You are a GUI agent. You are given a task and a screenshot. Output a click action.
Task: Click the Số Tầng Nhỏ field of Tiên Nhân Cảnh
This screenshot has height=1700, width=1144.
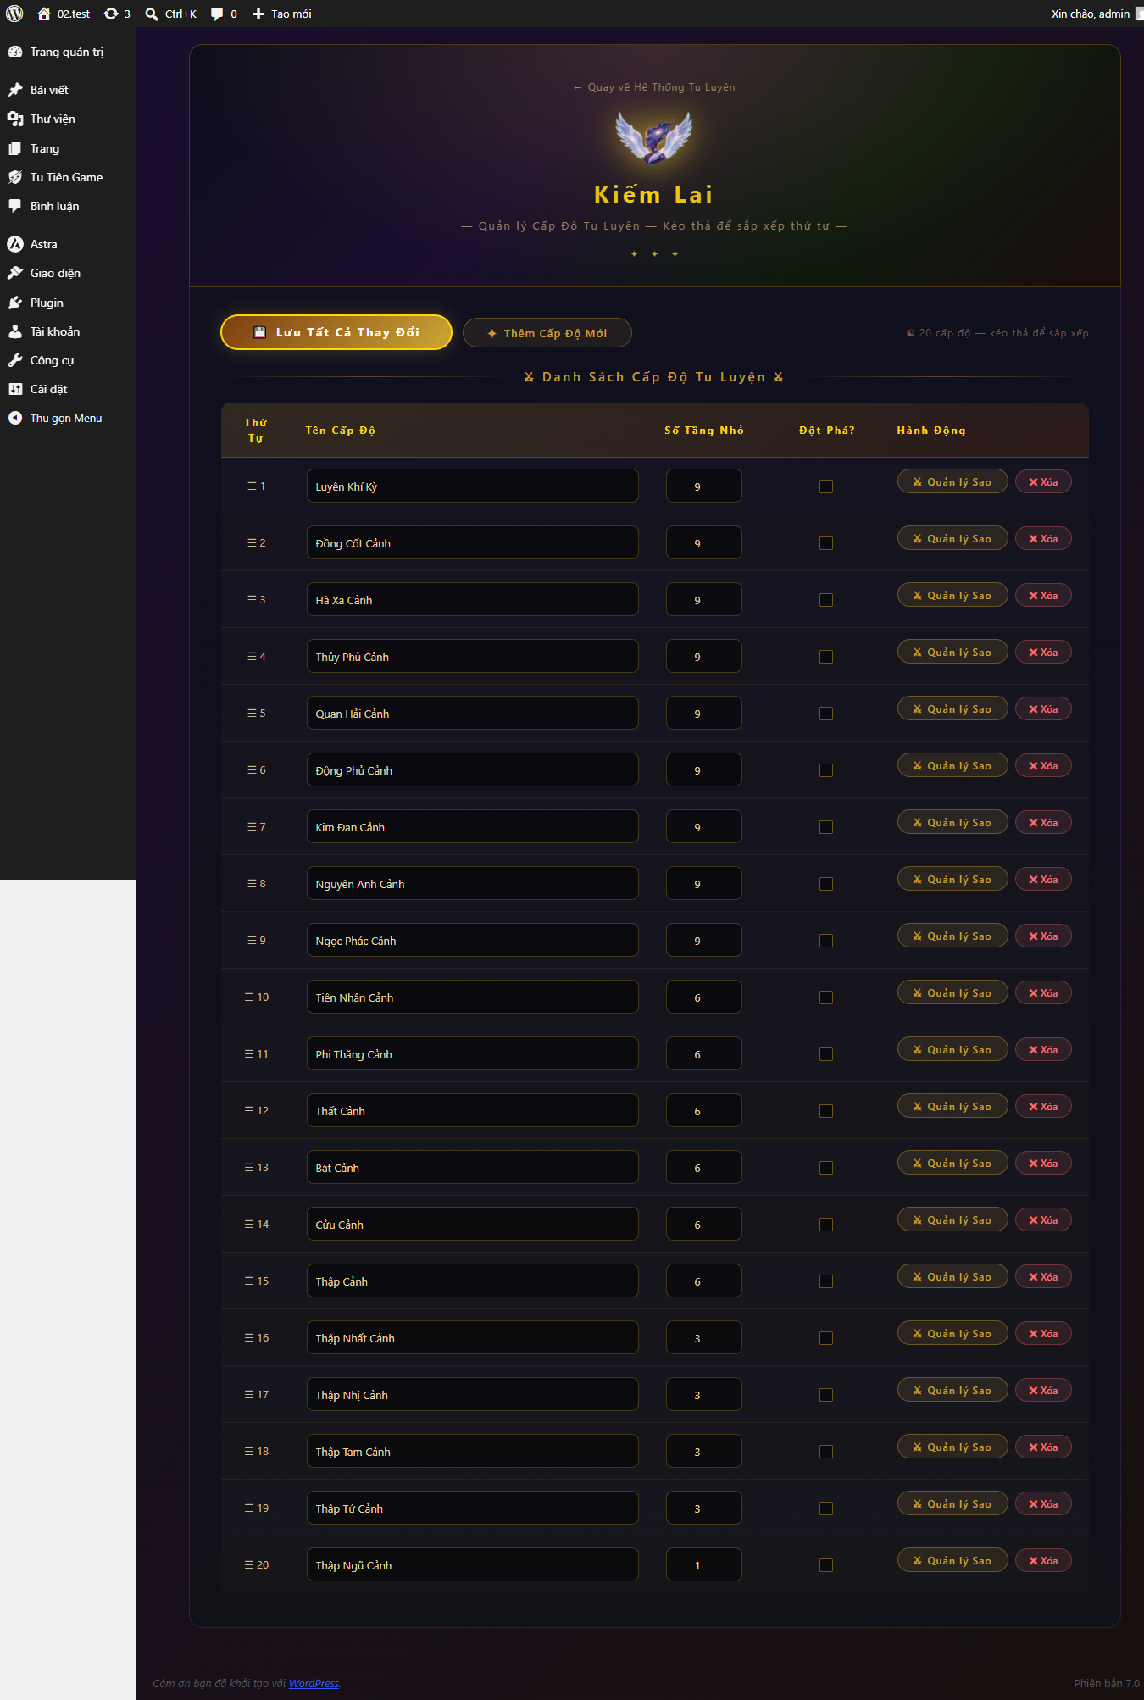(704, 997)
